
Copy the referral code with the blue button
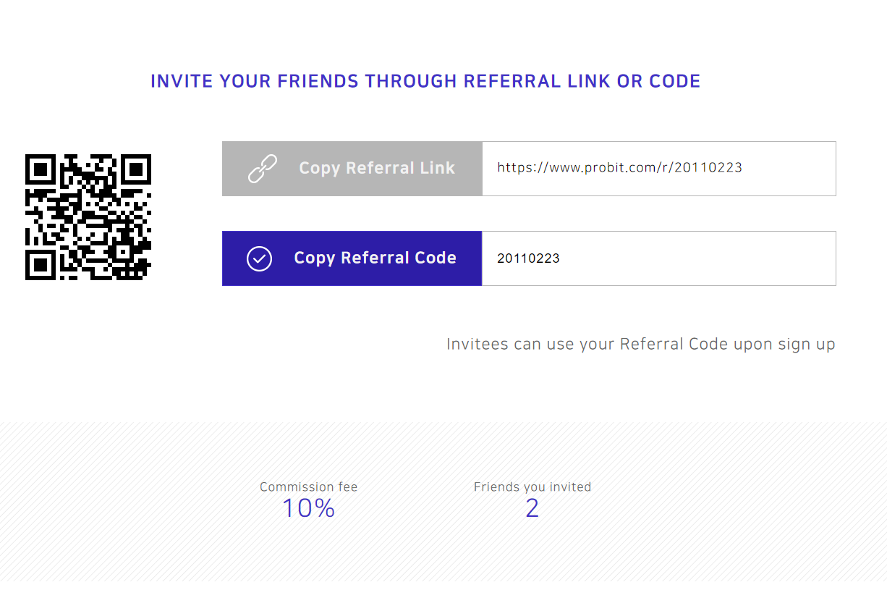[x=352, y=258]
